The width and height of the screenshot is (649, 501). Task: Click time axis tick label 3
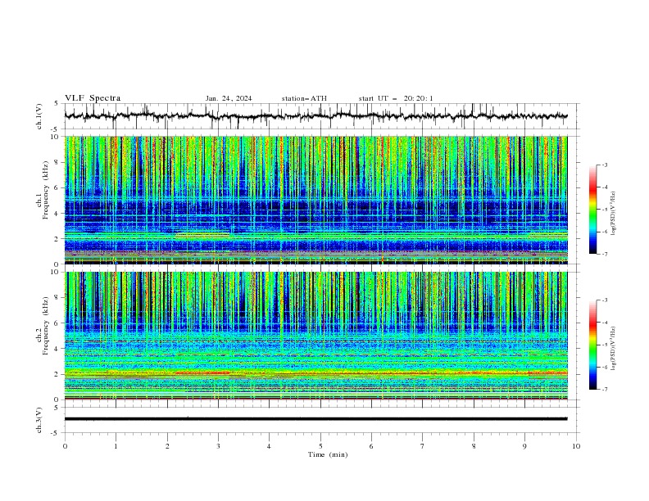218,446
